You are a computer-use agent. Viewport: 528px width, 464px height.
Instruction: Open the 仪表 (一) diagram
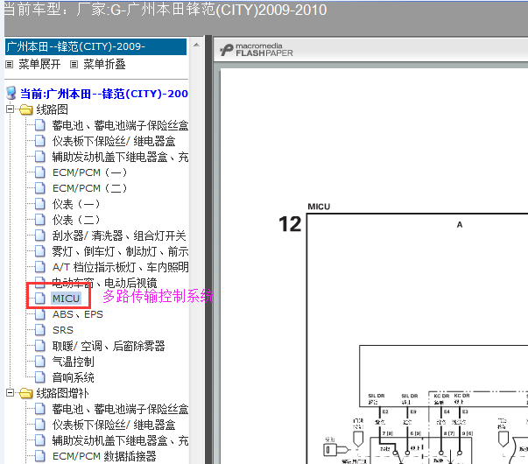point(76,204)
